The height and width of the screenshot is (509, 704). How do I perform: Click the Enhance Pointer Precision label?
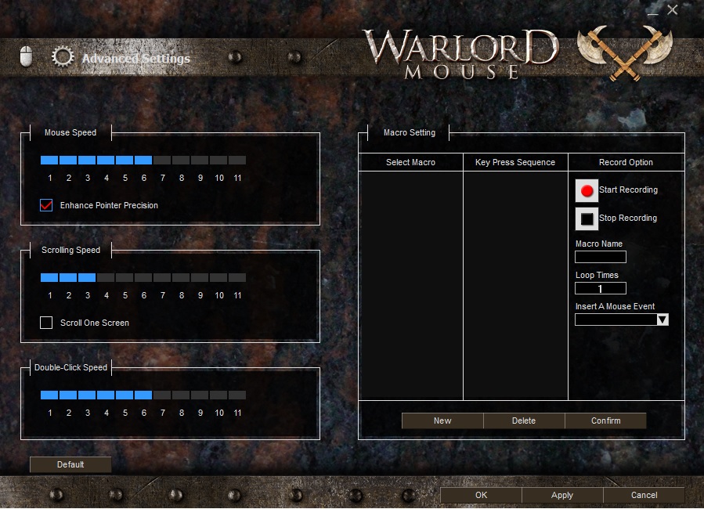pos(109,206)
